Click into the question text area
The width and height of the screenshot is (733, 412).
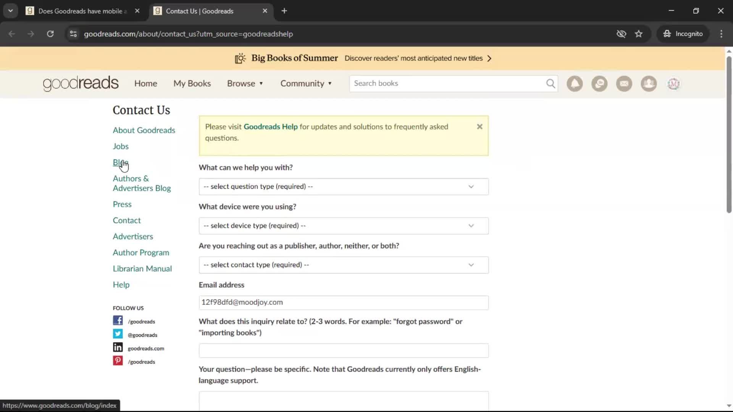point(344,401)
